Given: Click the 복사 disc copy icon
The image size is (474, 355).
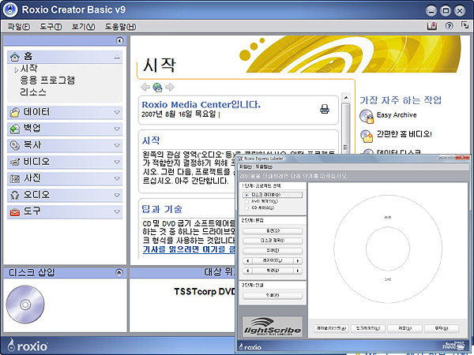Looking at the screenshot, I should [14, 145].
